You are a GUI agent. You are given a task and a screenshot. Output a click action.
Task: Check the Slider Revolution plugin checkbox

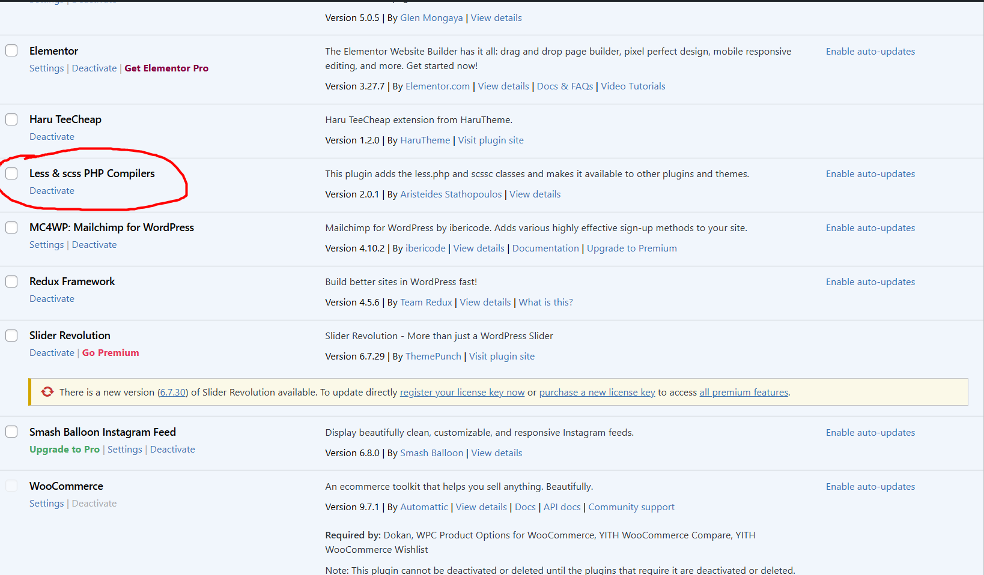point(11,335)
